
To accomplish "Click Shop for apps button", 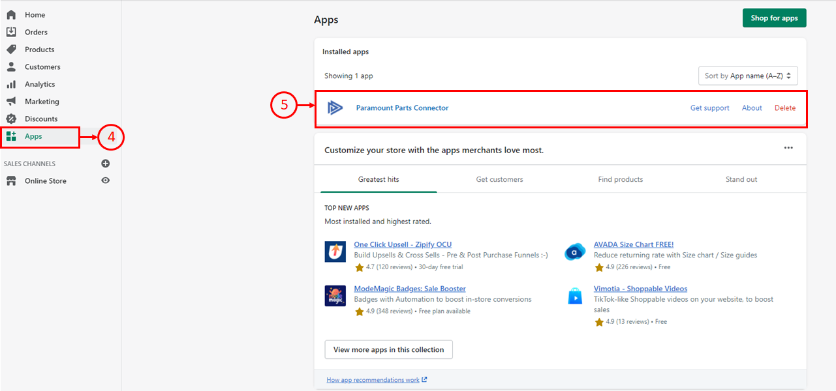I will pyautogui.click(x=775, y=18).
